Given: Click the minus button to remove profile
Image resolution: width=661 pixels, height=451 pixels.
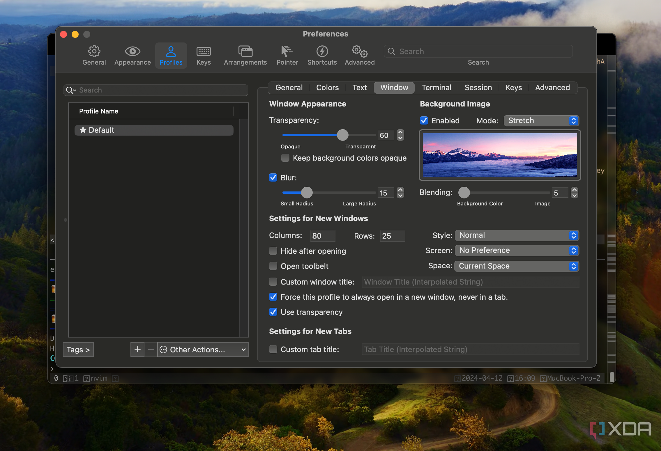Looking at the screenshot, I should (x=151, y=349).
